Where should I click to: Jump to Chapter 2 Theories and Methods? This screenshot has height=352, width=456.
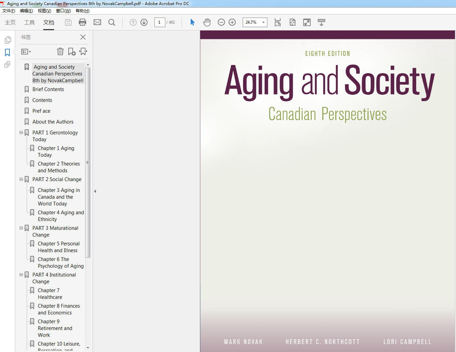coord(59,167)
